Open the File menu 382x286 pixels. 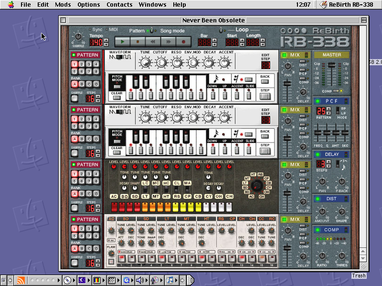(x=26, y=4)
